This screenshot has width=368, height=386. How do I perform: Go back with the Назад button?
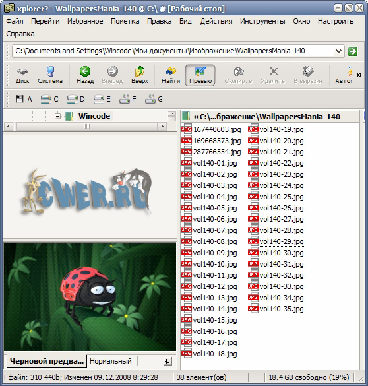coord(85,76)
